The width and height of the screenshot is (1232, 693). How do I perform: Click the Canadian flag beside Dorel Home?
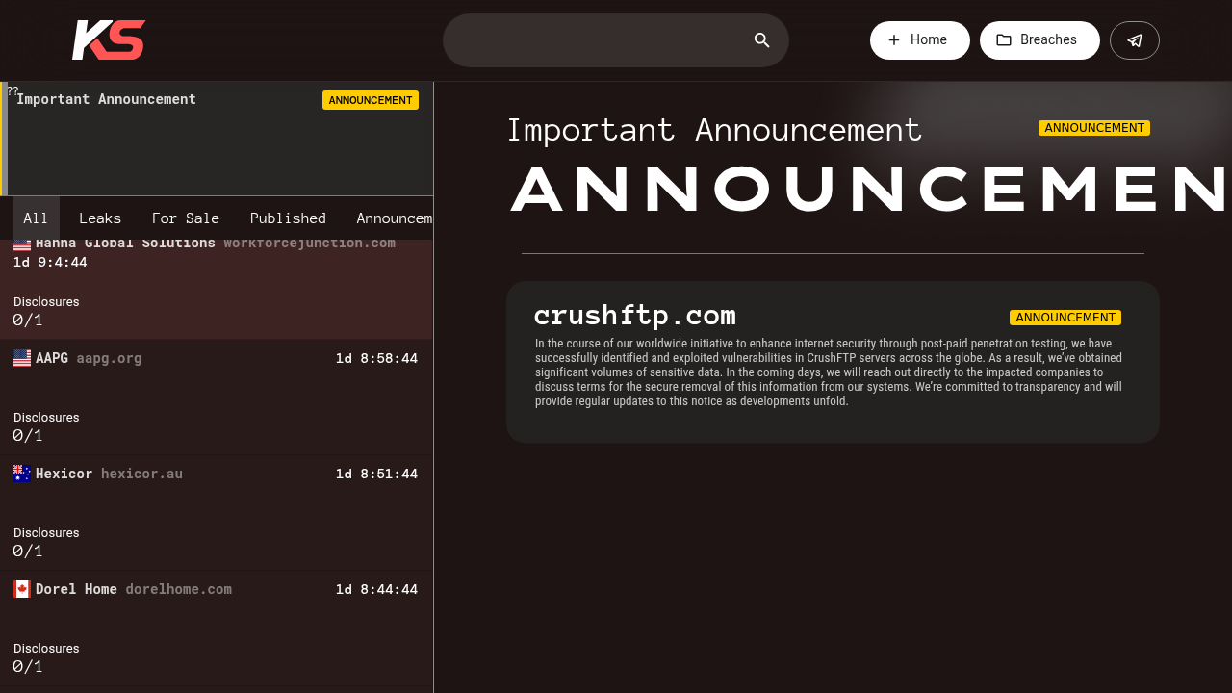[x=22, y=589]
